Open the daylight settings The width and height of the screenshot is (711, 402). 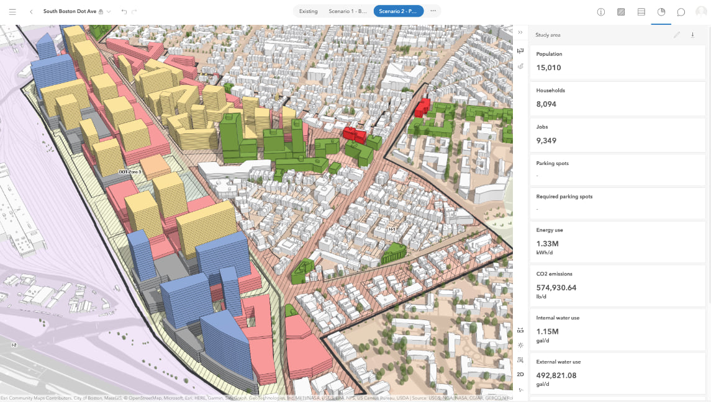pos(520,345)
